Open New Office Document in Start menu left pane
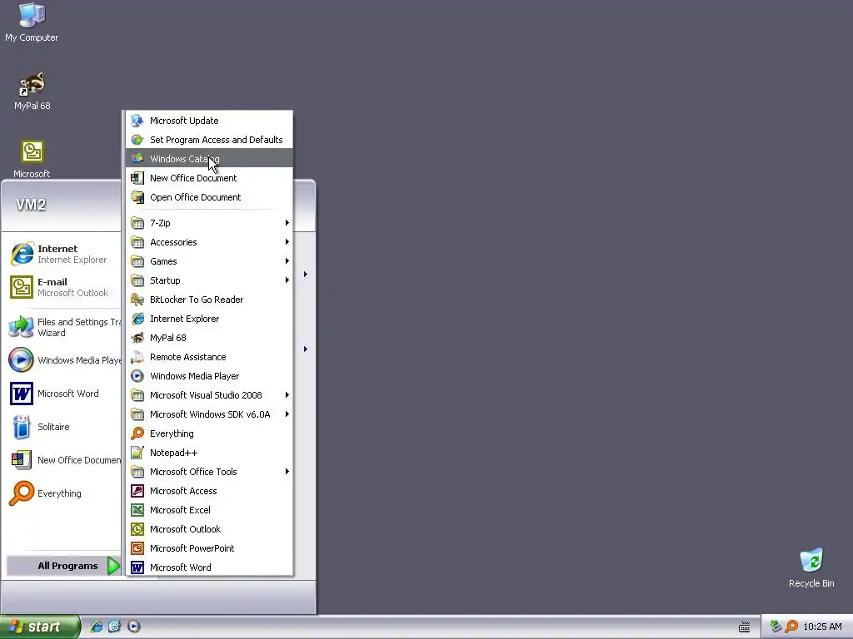Viewport: 853px width, 639px height. (64, 459)
